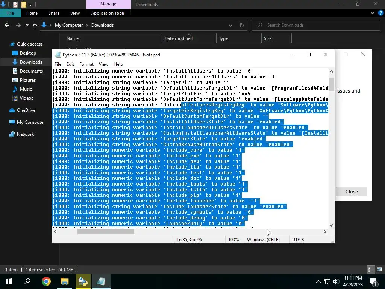The height and width of the screenshot is (289, 385).
Task: Open Downloads in navigation pane
Action: coord(31,62)
